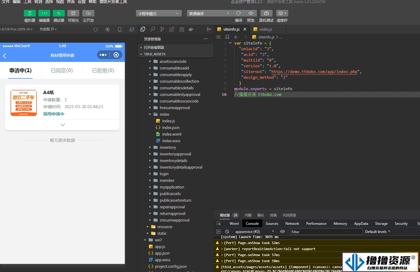Clear the console
Viewport: 420px width, 272px height.
tap(227, 232)
